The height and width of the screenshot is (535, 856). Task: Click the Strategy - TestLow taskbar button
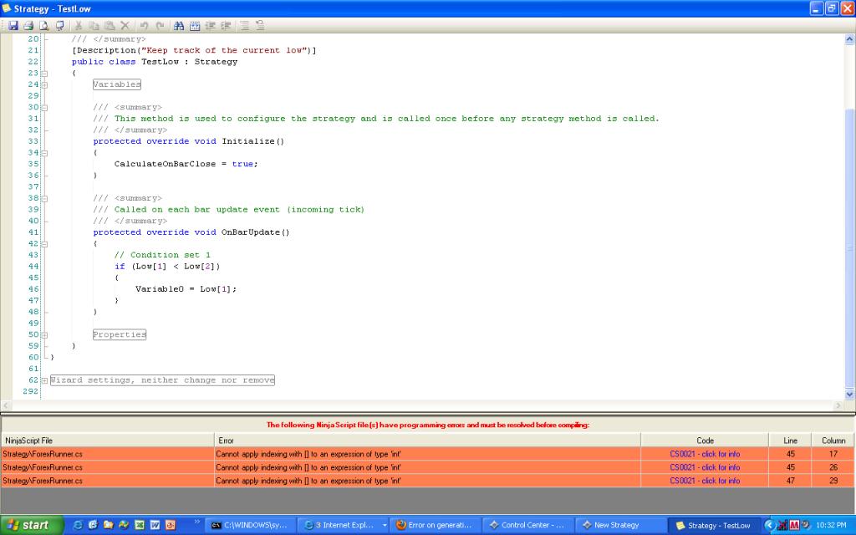[714, 525]
